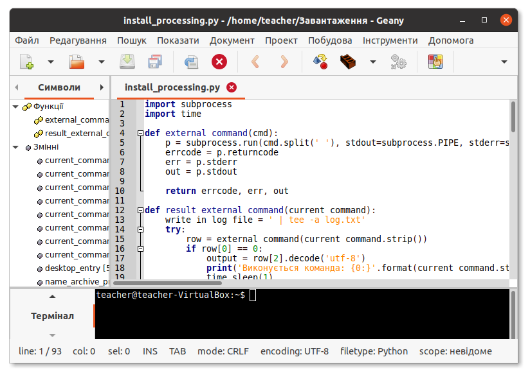Collapse the Функції tree node
This screenshot has height=375, width=530.
16,107
